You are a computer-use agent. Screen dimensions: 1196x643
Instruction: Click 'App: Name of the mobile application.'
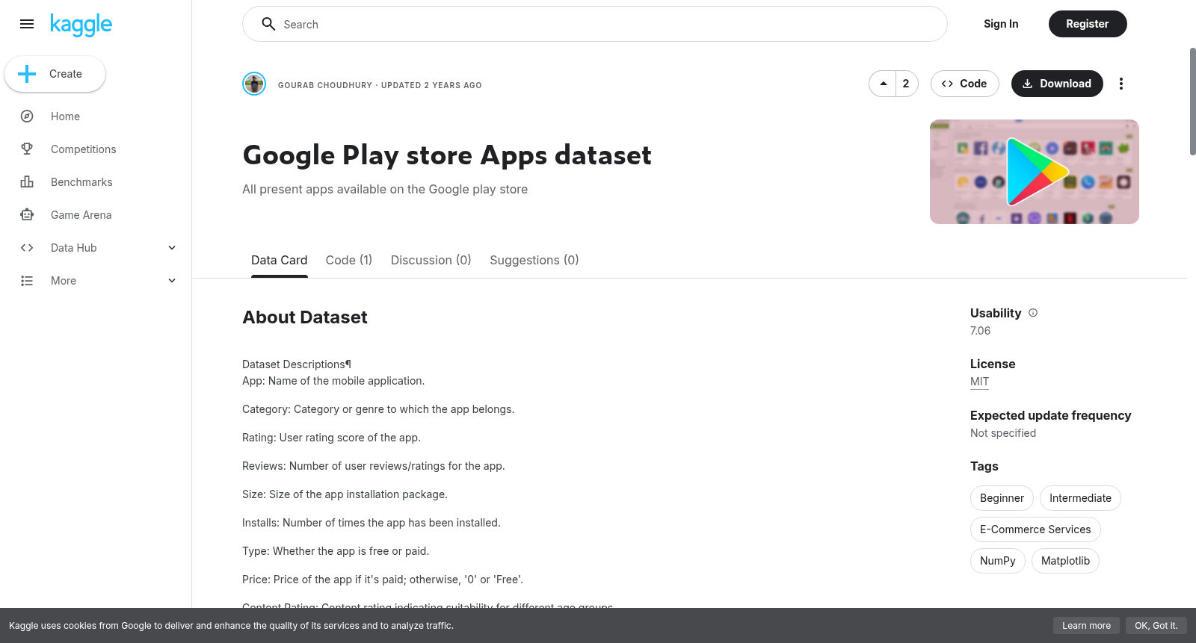(333, 381)
